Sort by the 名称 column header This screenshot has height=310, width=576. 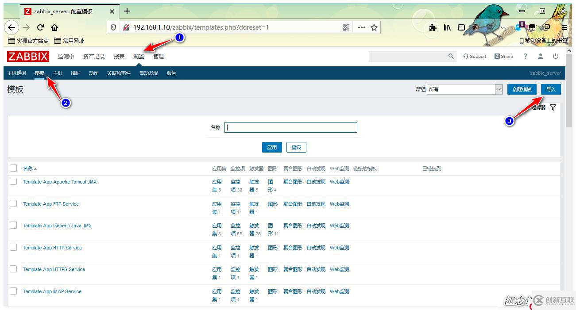pos(30,168)
